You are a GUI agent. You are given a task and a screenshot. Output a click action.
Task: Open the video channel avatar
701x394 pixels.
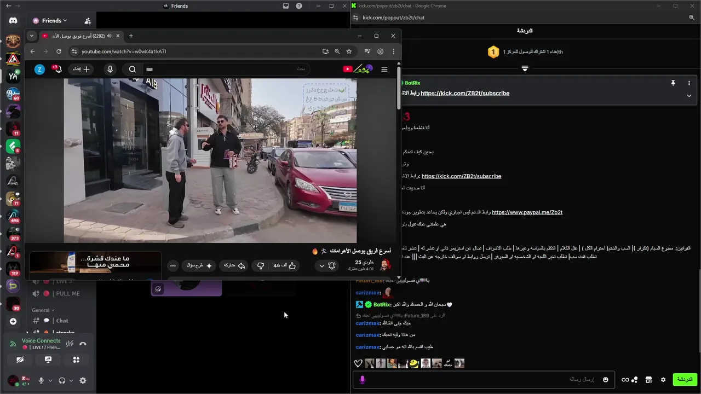tap(386, 265)
